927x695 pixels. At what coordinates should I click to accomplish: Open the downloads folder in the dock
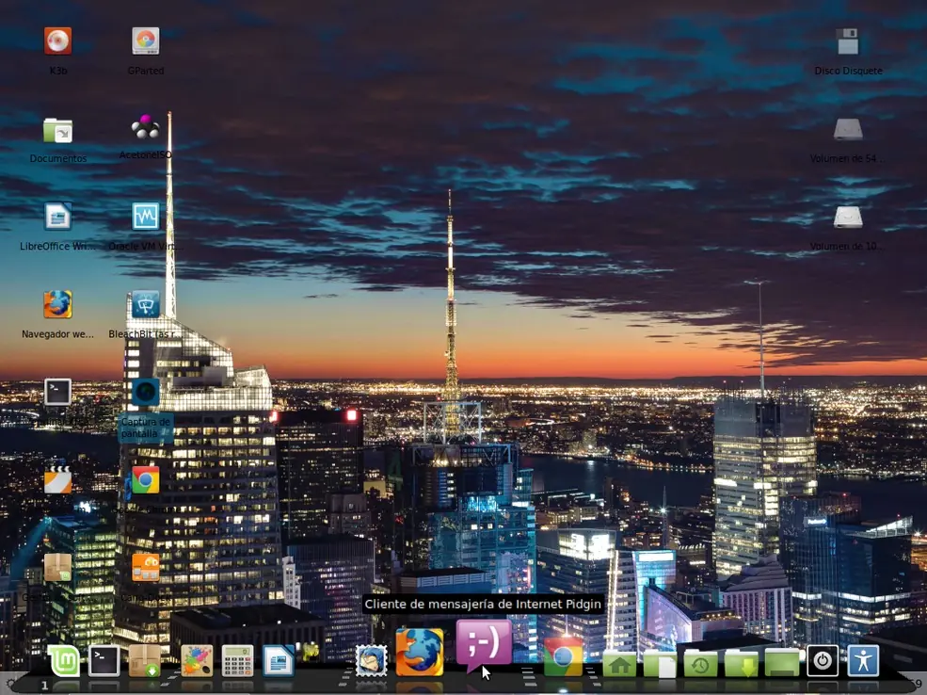pyautogui.click(x=742, y=662)
